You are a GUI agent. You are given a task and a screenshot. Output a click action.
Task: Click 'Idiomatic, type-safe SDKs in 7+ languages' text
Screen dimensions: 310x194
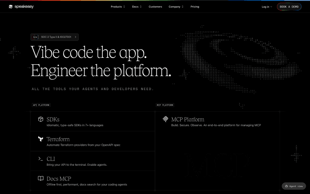(75, 125)
